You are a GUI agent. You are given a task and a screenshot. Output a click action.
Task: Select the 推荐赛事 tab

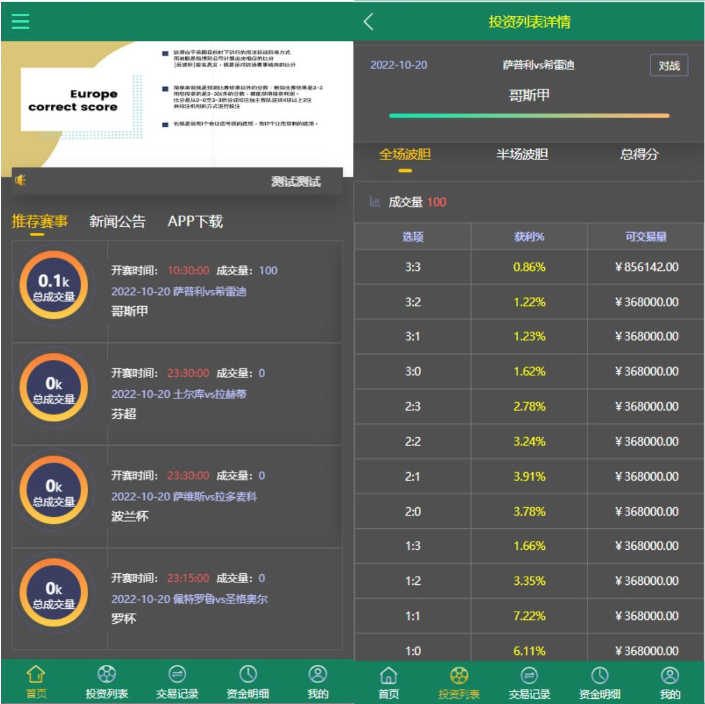(37, 222)
